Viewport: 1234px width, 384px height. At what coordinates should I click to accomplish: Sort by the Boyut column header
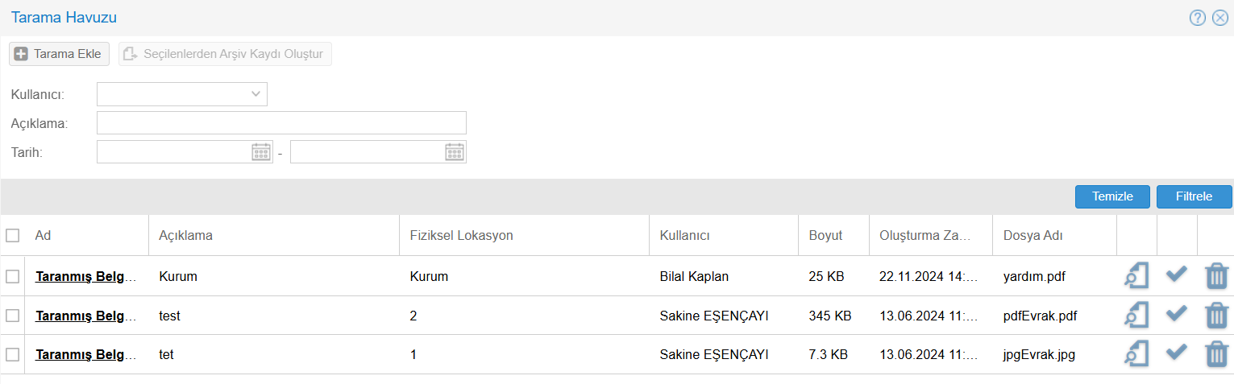[825, 236]
